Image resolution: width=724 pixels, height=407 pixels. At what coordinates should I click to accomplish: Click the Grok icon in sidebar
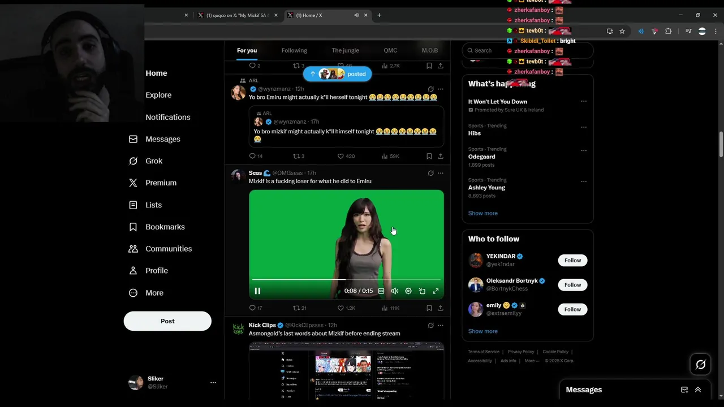coord(133,161)
